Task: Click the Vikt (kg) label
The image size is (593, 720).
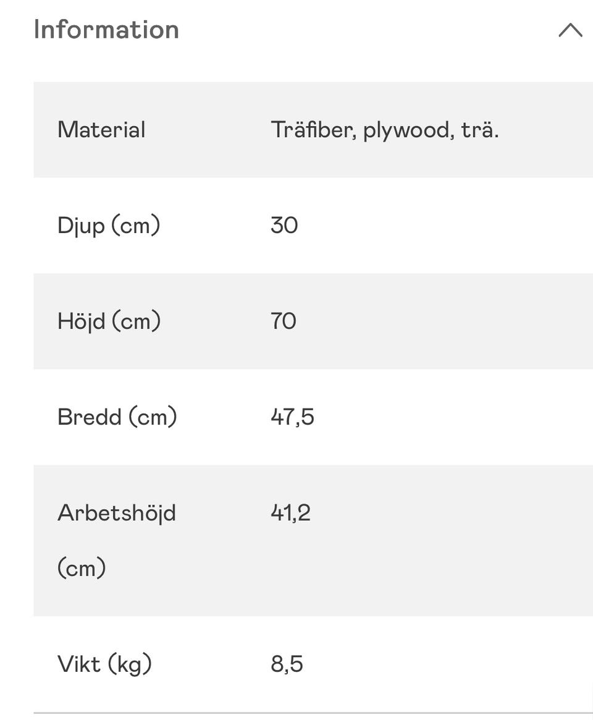Action: click(104, 664)
